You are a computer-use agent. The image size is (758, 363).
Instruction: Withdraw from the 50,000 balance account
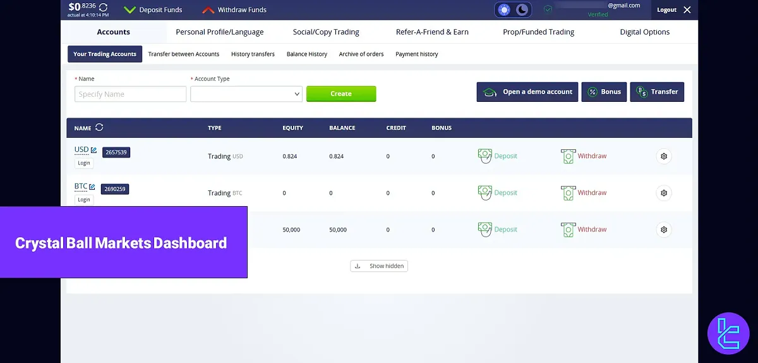click(584, 230)
